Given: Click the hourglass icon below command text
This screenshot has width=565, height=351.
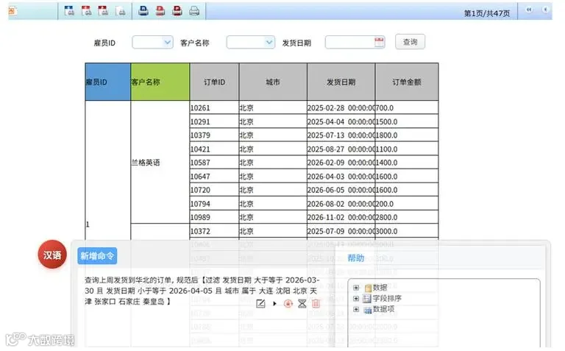Looking at the screenshot, I should click(x=302, y=304).
